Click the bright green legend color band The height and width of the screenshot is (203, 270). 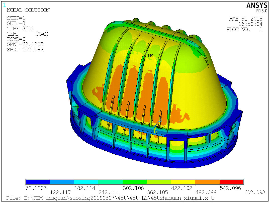click(134, 182)
